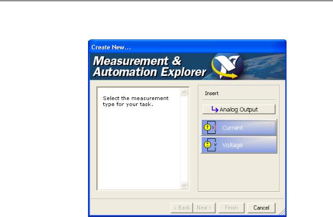
Task: Click the Current source circuit icon
Action: pos(211,127)
